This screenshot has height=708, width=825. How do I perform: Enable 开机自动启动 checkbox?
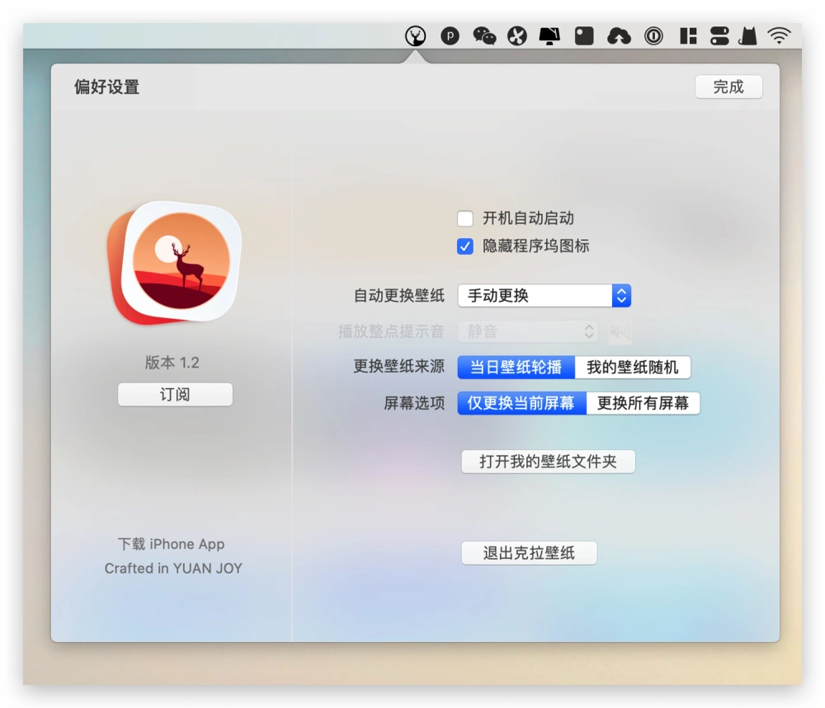[465, 218]
